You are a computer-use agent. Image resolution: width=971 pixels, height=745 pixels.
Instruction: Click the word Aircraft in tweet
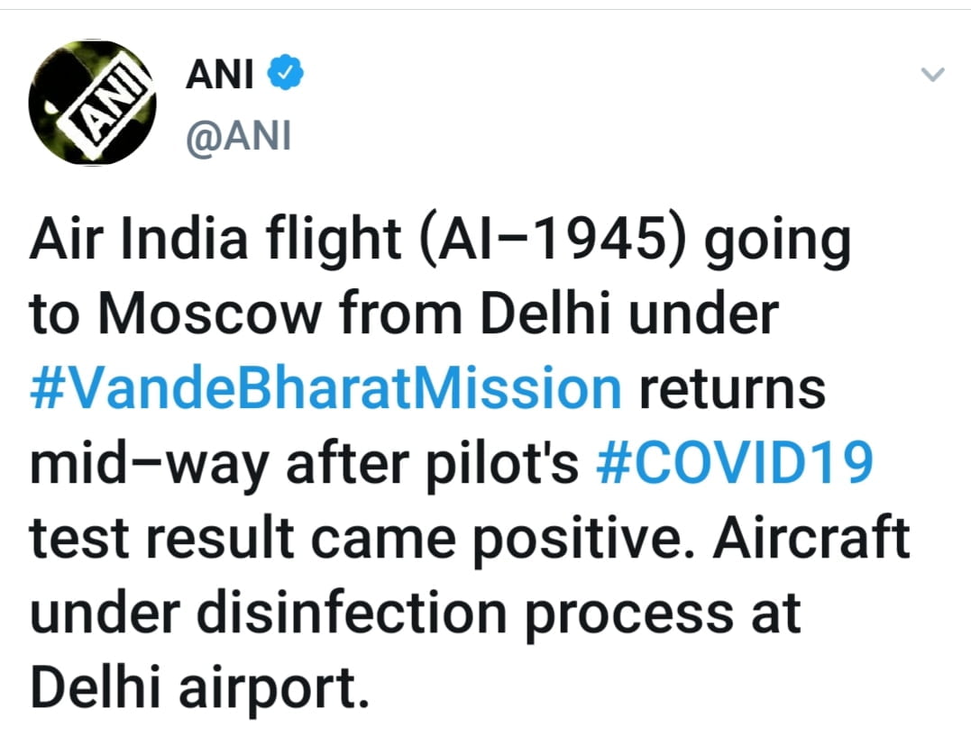[811, 537]
